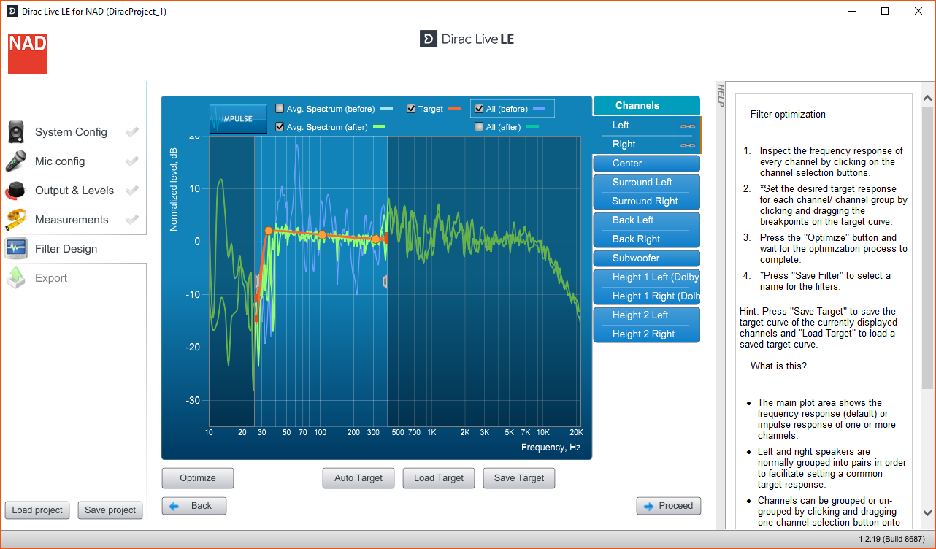Click the gray upper frequency limit handle
The image size is (936, 549).
click(385, 282)
